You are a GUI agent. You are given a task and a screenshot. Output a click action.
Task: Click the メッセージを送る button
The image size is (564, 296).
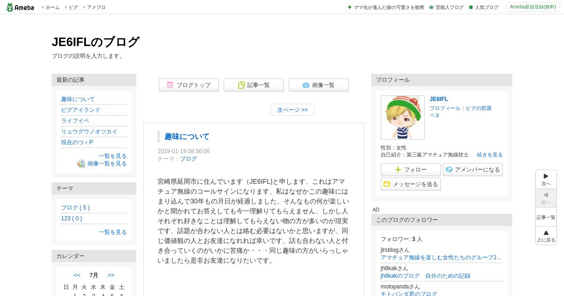[x=411, y=184]
